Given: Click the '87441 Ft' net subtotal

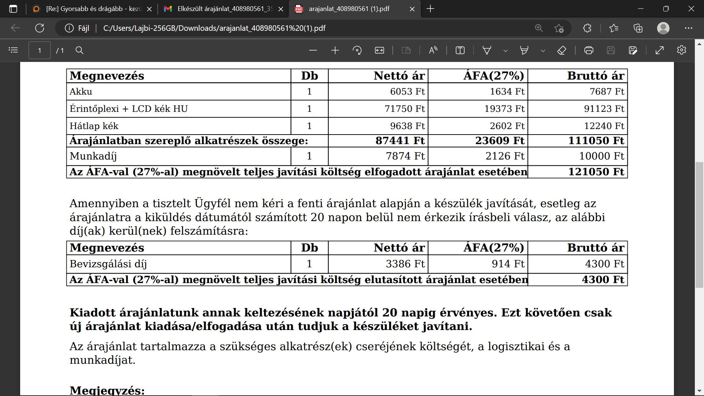Looking at the screenshot, I should click(x=400, y=141).
